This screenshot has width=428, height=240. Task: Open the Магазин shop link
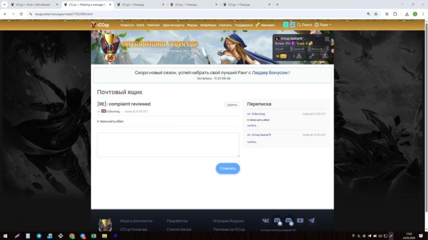[x=265, y=25]
